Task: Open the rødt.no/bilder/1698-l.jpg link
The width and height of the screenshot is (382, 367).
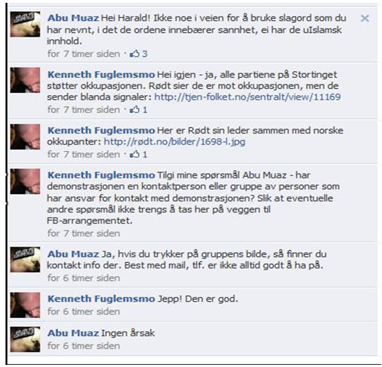Action: (174, 142)
